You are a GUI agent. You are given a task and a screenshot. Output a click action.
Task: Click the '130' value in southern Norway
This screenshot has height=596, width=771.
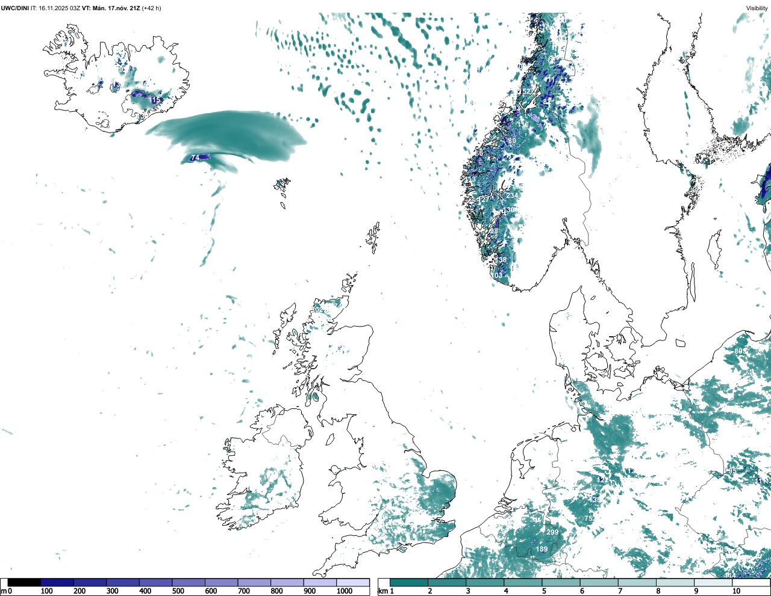510,210
